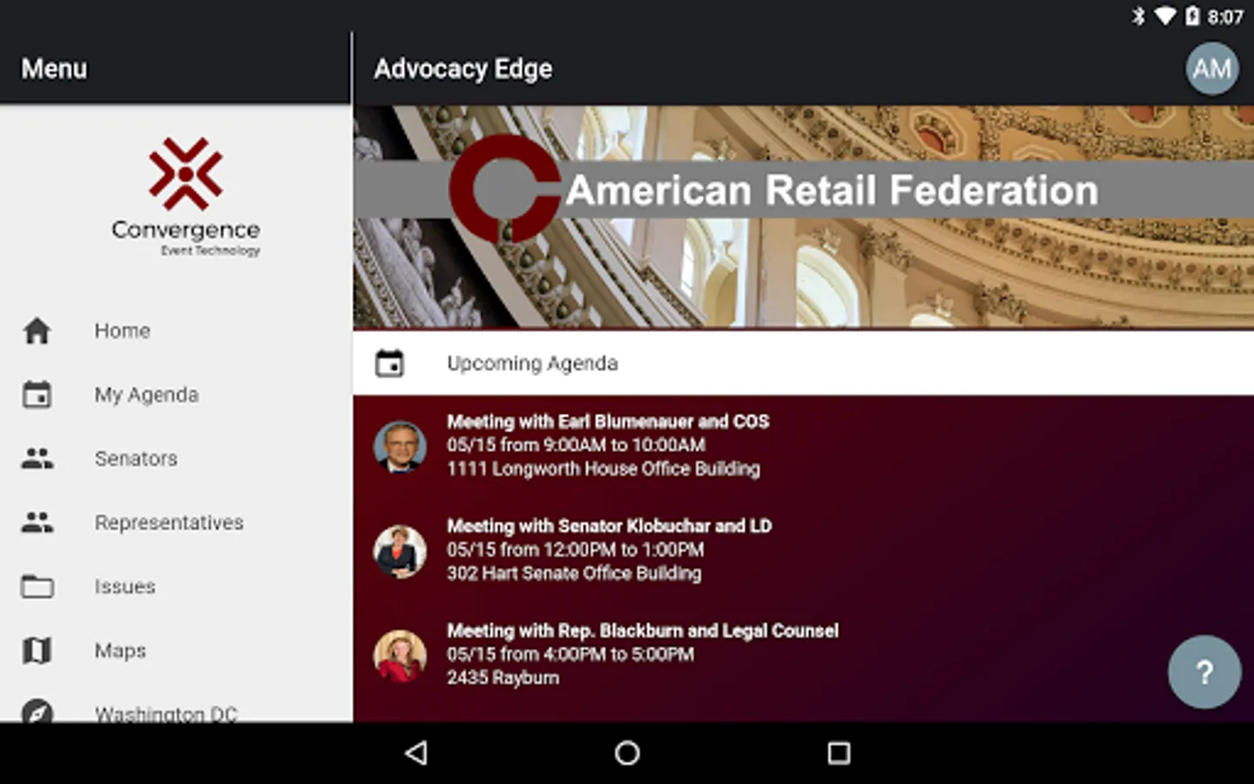Tap the help question mark button

[x=1204, y=672]
